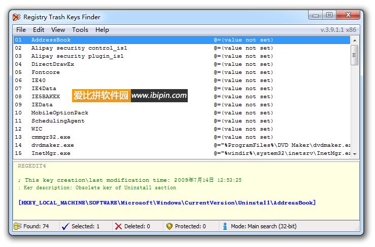Click the key creation time comment line

click(x=129, y=180)
